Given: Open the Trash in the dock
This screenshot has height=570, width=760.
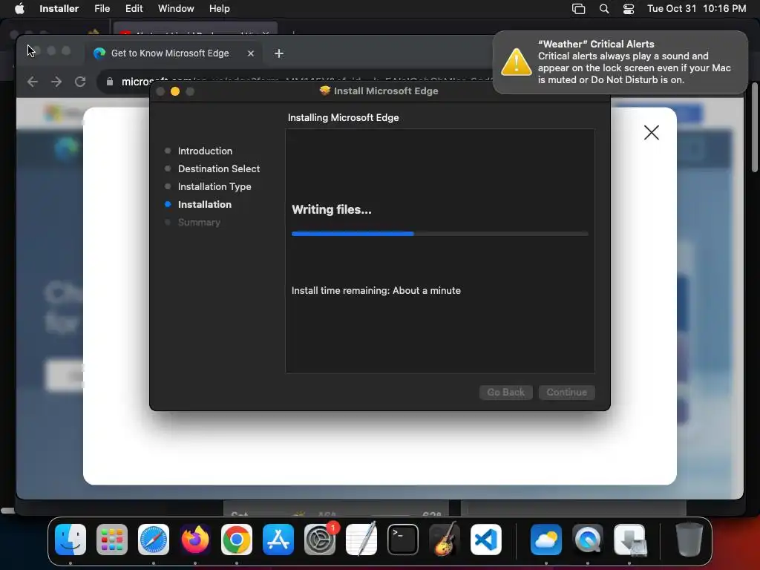Looking at the screenshot, I should 689,540.
